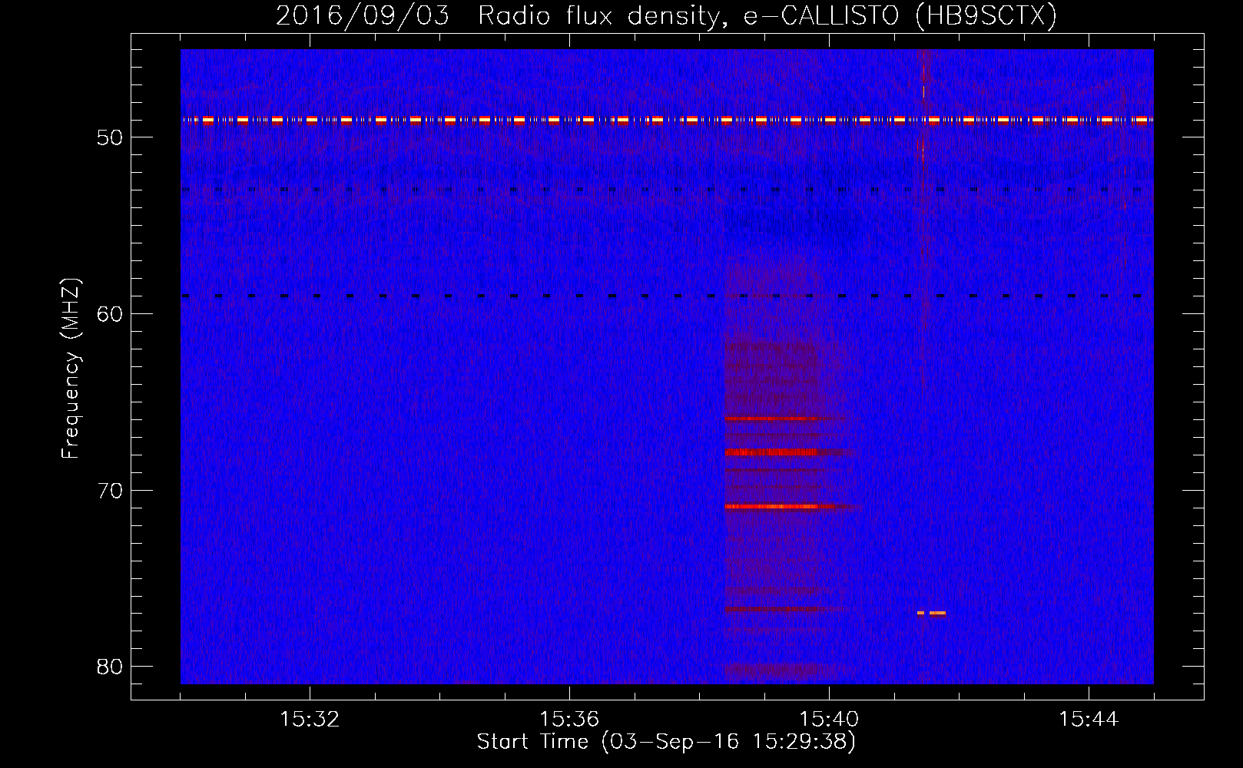This screenshot has width=1243, height=768.
Task: Click the '80' frequency tick label
Action: [x=110, y=667]
